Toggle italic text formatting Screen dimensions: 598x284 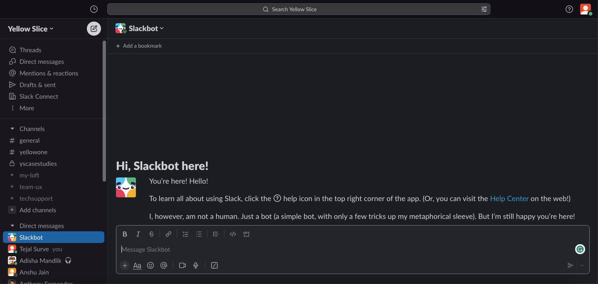[x=138, y=234]
